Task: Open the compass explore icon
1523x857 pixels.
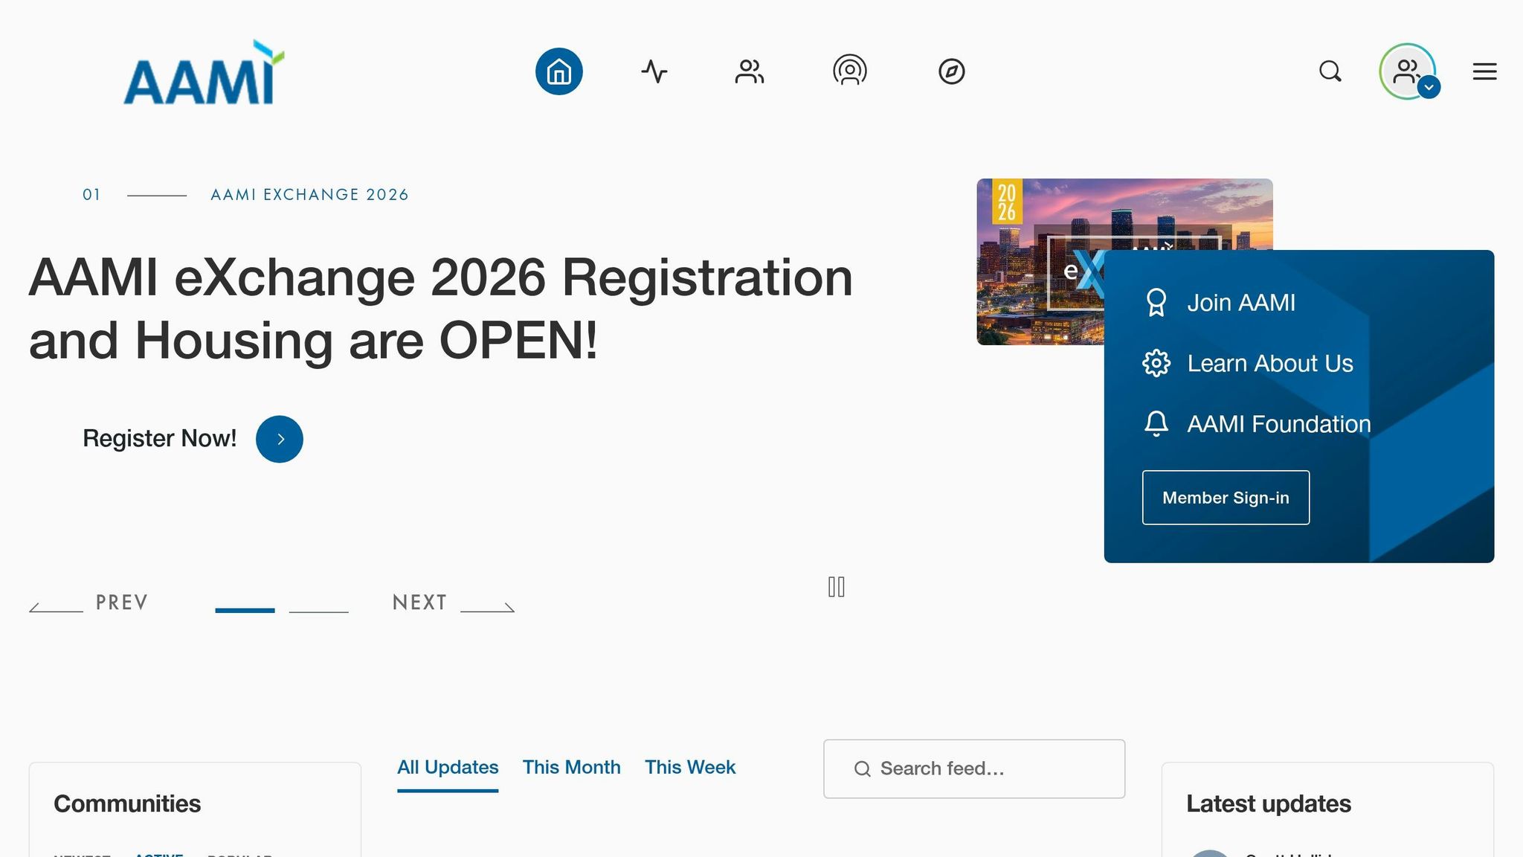Action: coord(952,71)
